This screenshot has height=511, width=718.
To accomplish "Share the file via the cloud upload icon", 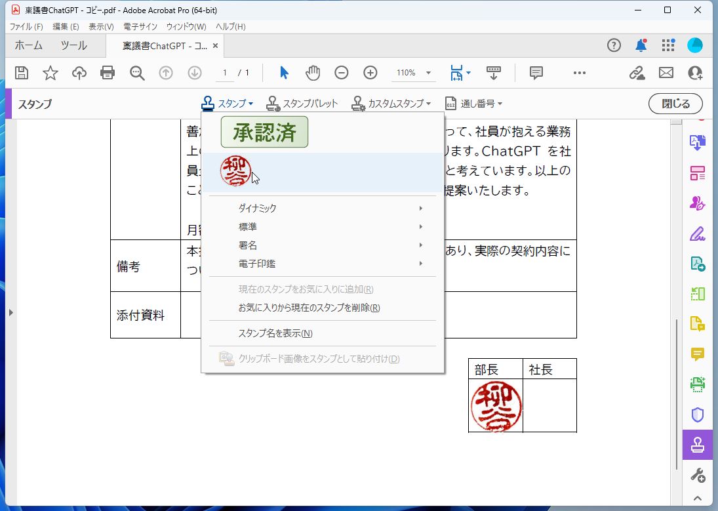I will click(79, 73).
